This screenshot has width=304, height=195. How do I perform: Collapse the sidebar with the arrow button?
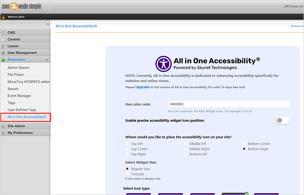tap(48, 24)
